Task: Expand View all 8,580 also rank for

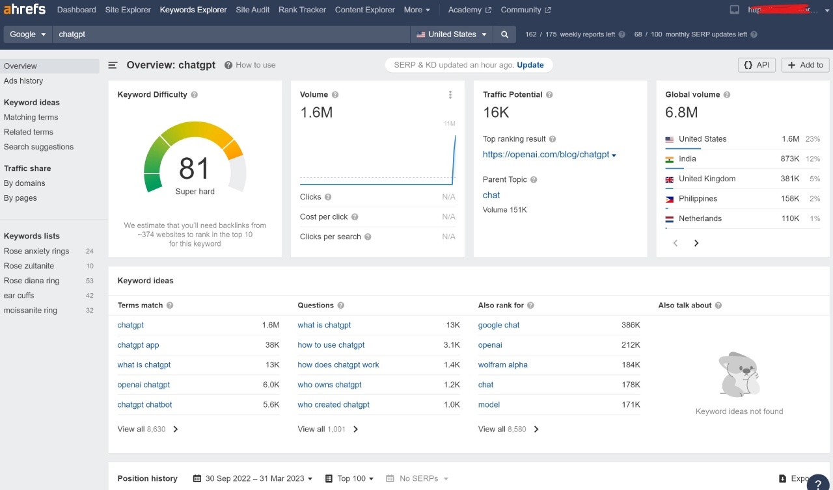Action: pos(508,430)
